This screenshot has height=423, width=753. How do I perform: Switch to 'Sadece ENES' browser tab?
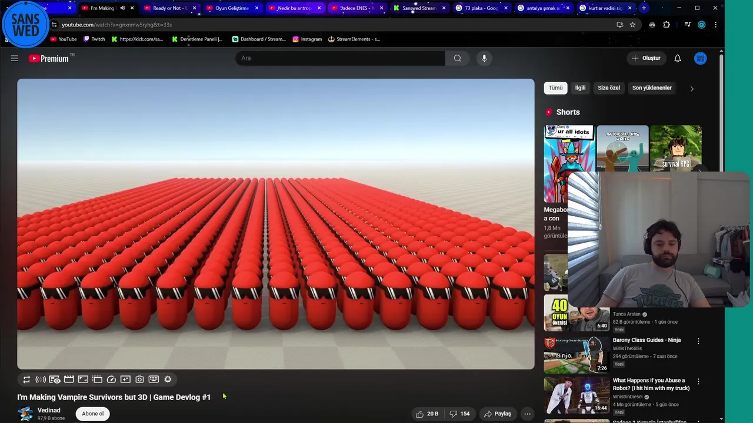(356, 8)
